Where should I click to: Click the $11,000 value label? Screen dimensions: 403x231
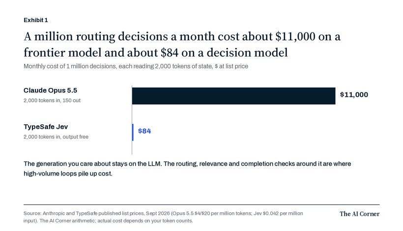tap(354, 95)
